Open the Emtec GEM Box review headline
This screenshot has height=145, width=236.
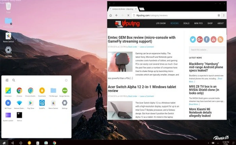(x=142, y=39)
